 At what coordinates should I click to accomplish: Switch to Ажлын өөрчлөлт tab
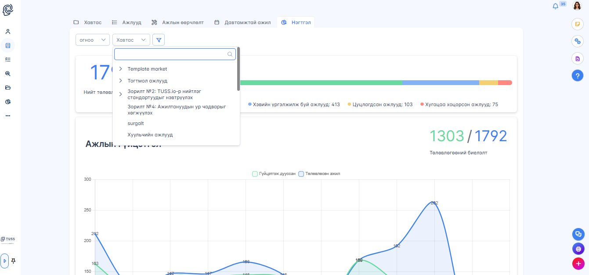(x=178, y=22)
